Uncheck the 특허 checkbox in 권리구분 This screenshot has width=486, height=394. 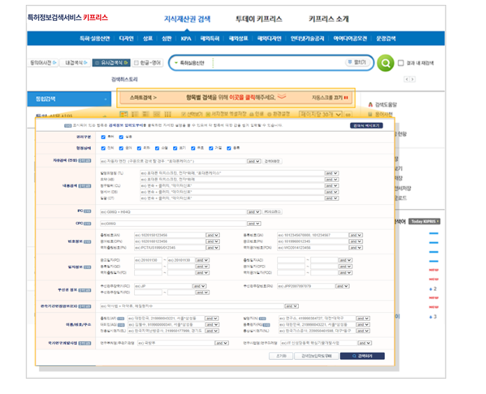(103, 137)
